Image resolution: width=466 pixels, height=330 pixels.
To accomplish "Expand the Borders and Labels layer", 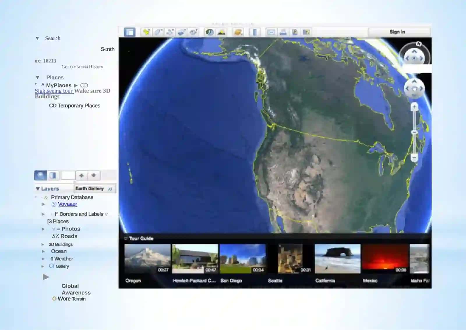I will click(x=43, y=214).
